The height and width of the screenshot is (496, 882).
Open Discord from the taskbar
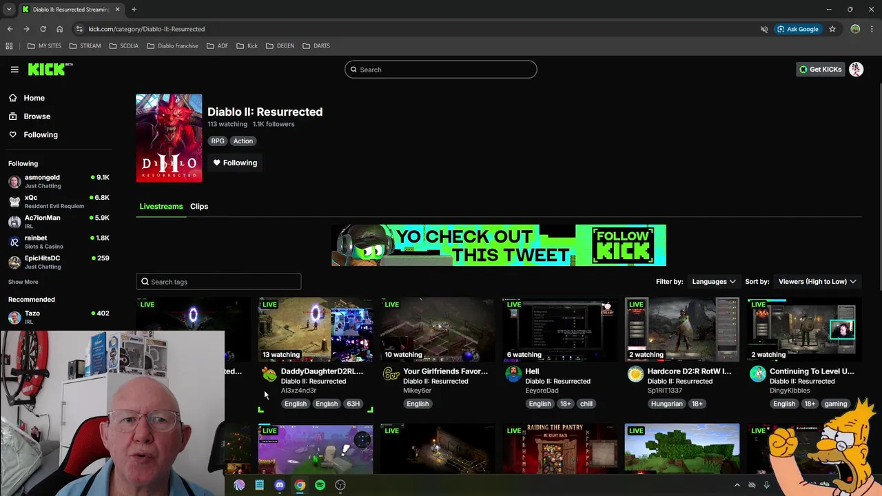(279, 485)
